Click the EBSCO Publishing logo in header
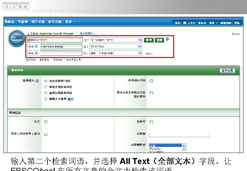Image resolution: width=247 pixels, height=171 pixels. tap(16, 7)
